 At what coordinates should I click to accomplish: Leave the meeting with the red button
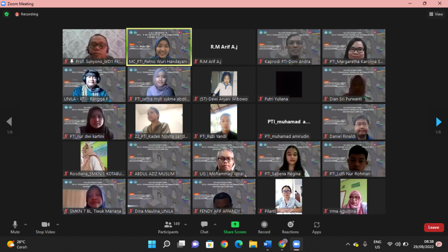pyautogui.click(x=433, y=227)
